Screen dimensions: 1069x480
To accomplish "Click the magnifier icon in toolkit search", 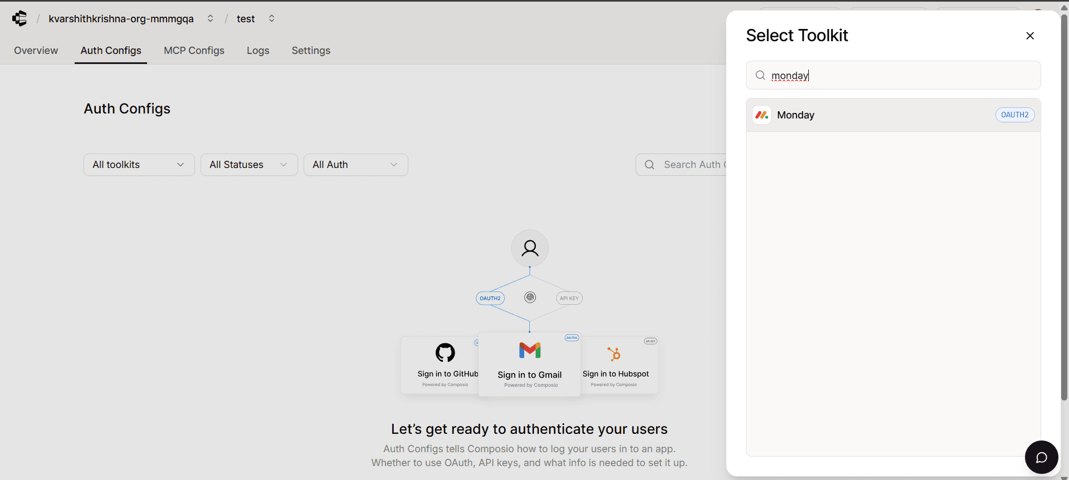I will pos(760,75).
